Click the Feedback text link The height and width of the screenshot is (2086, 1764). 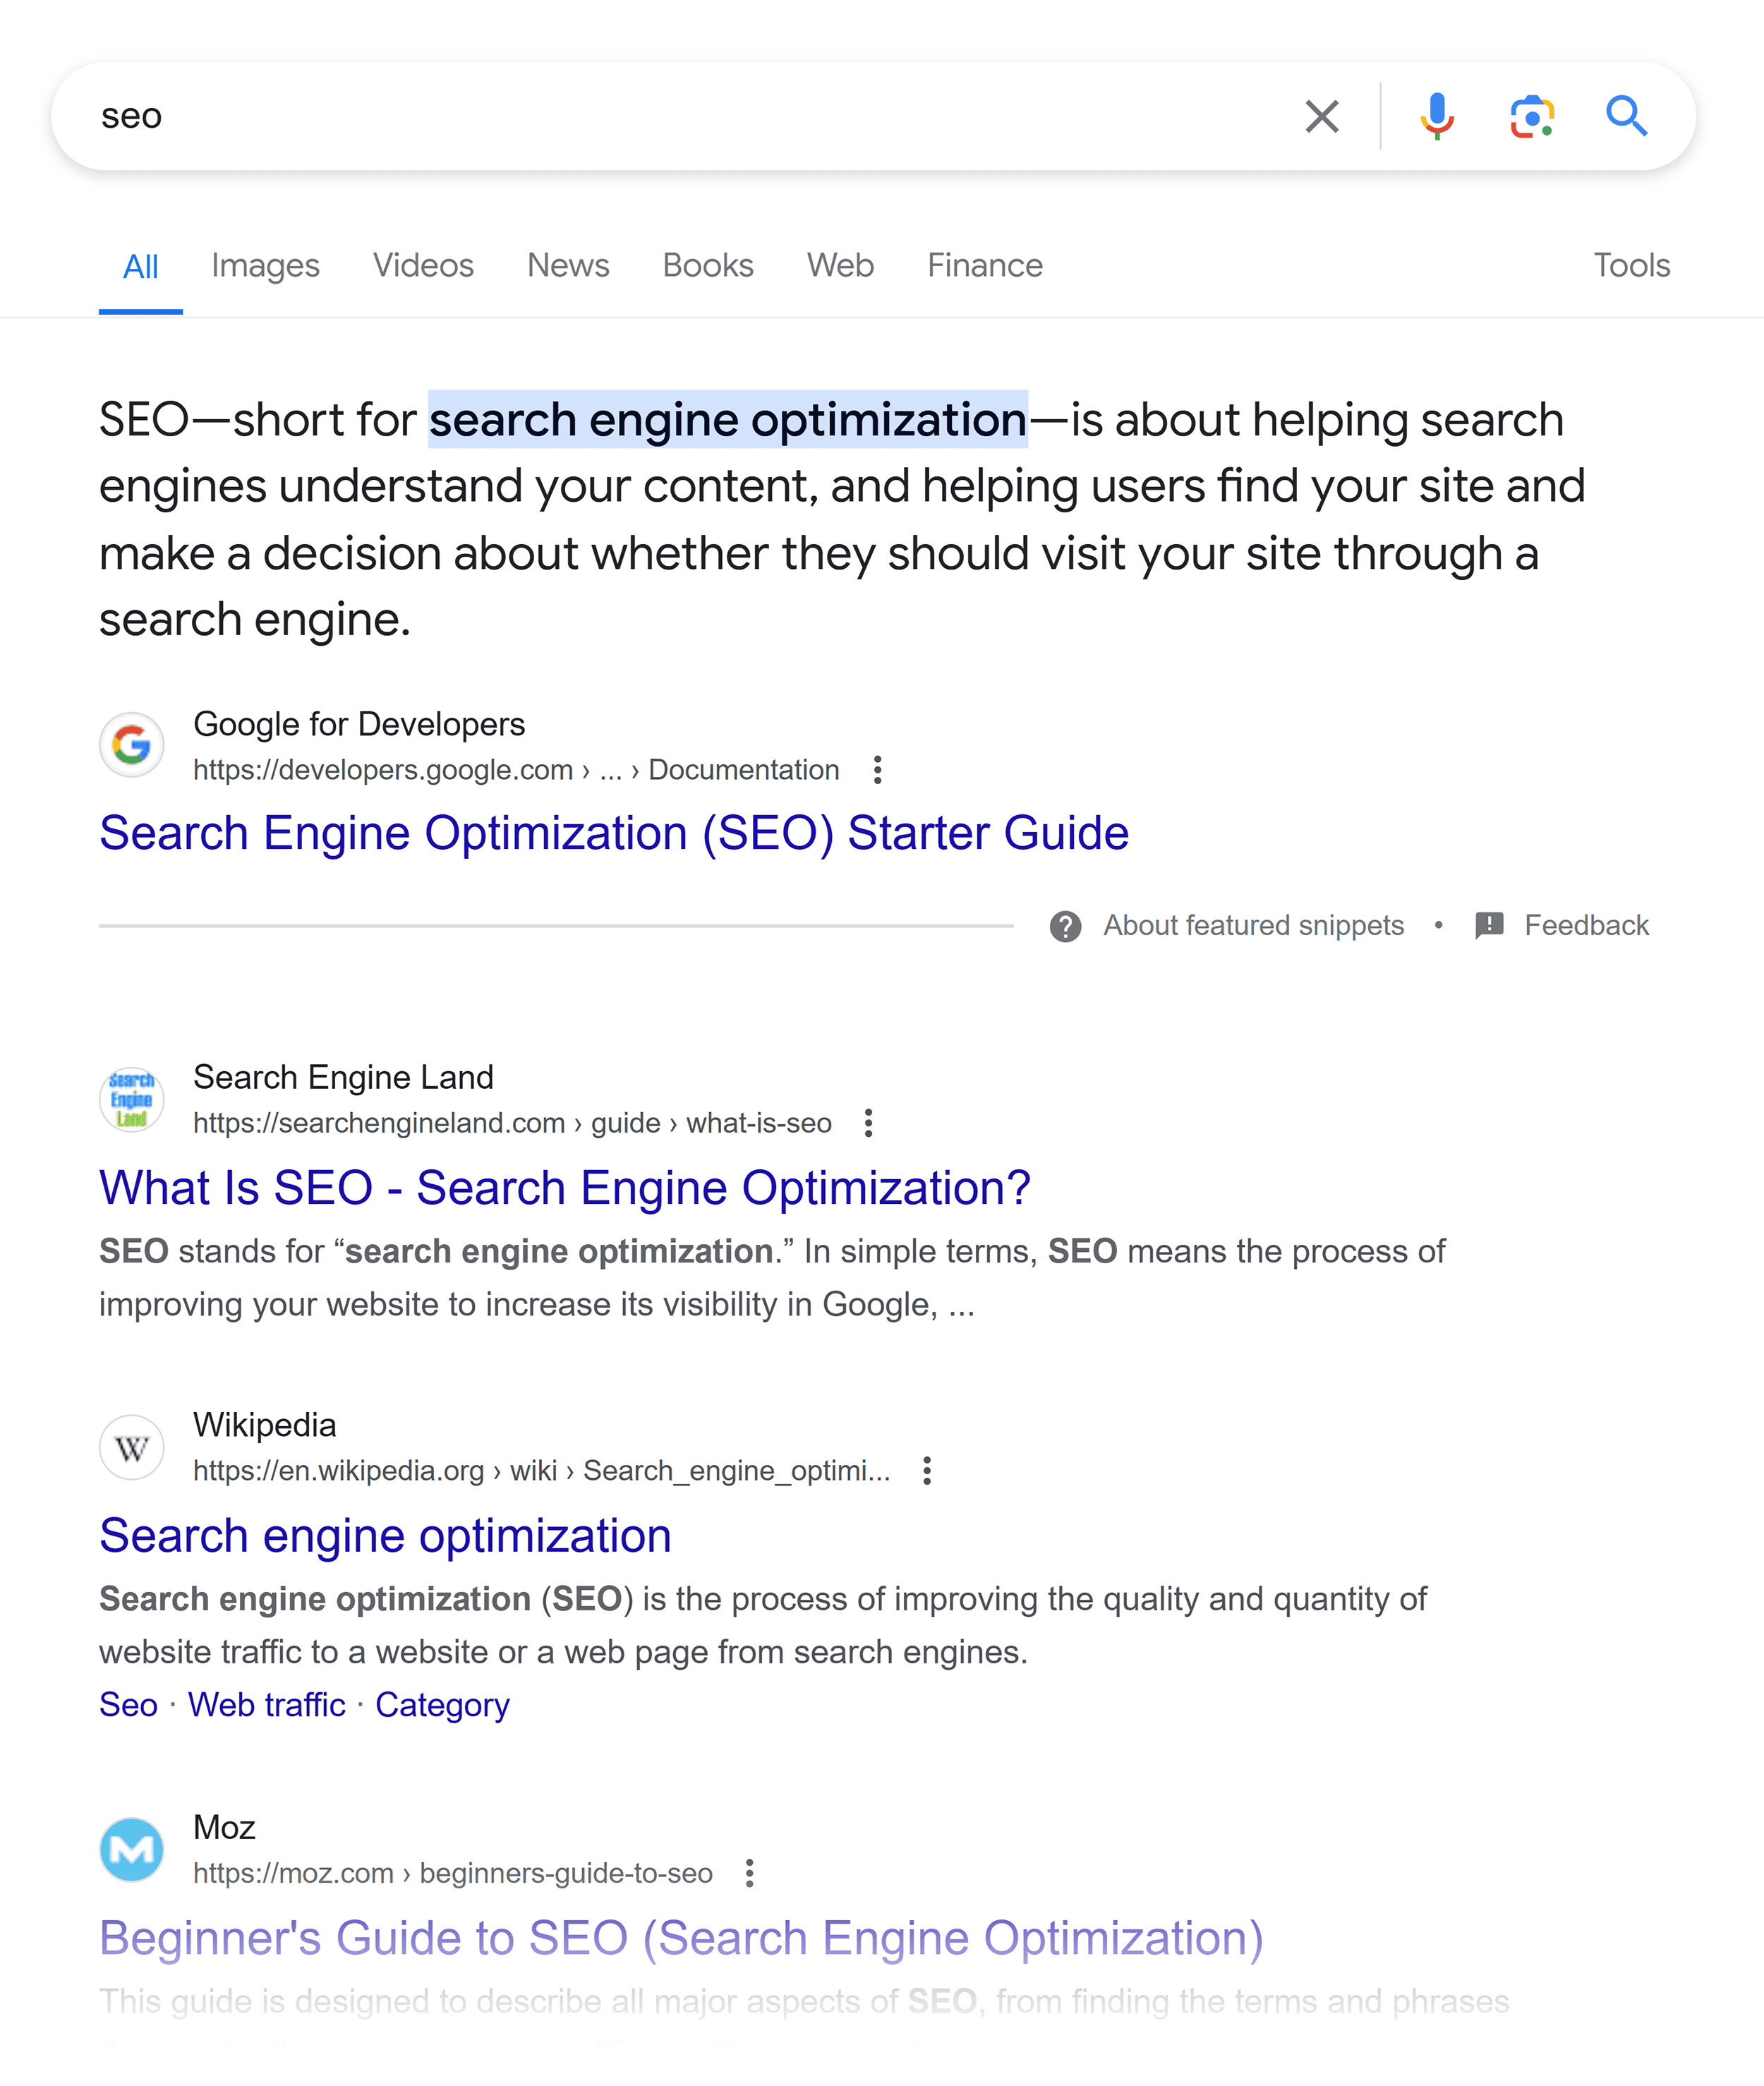pos(1586,926)
